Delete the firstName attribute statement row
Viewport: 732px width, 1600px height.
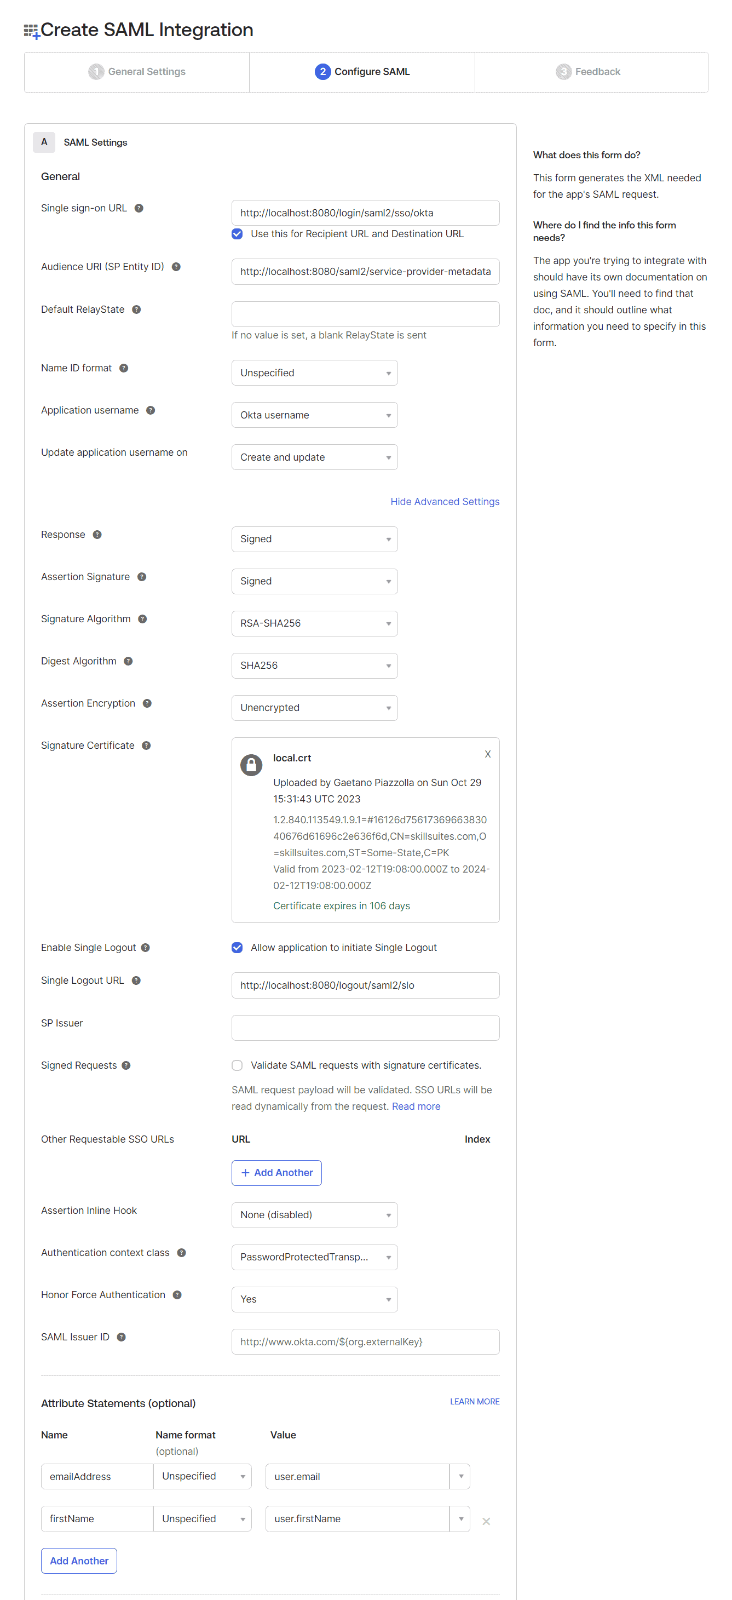point(487,1521)
